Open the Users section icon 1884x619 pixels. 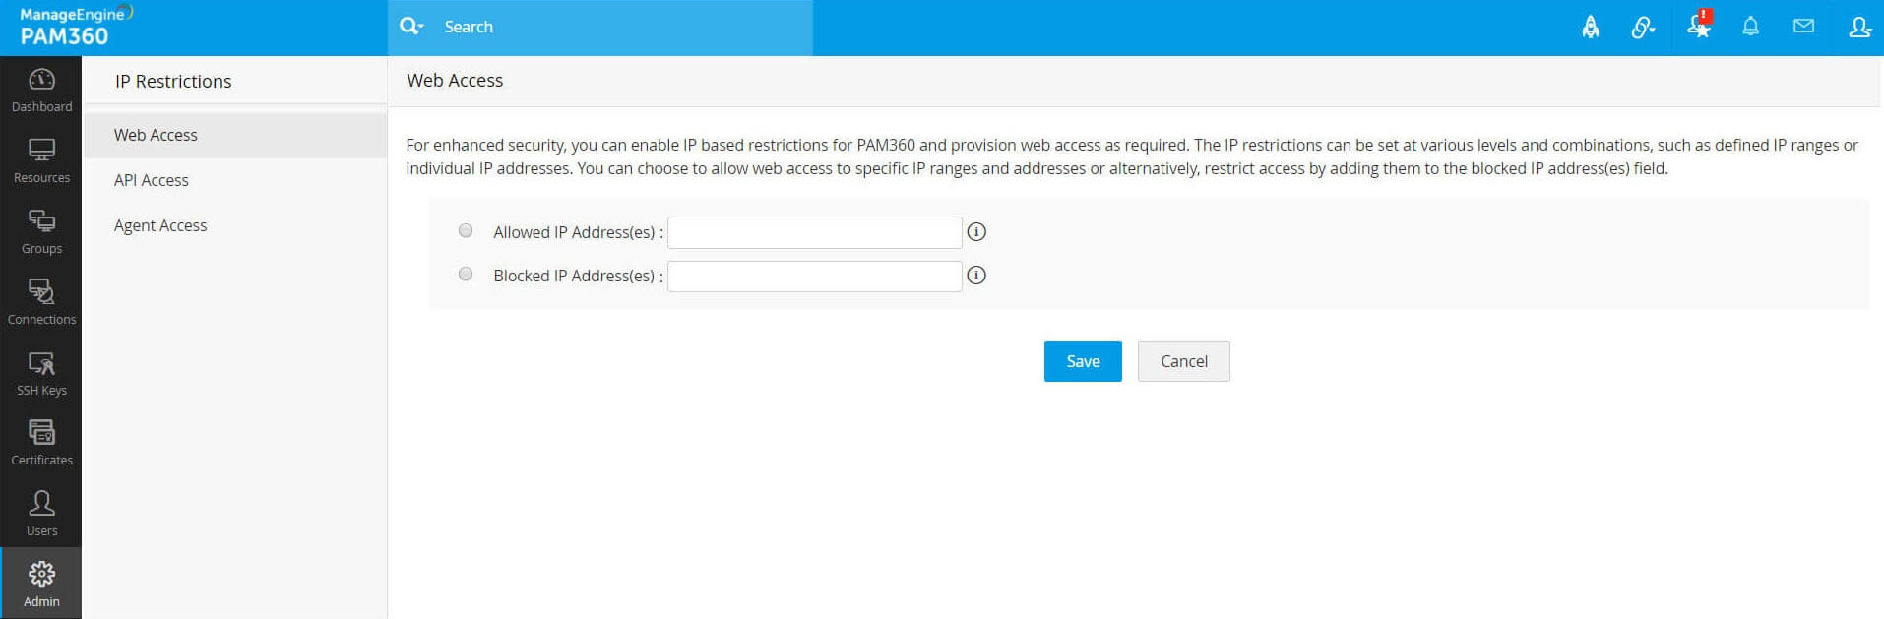pos(41,505)
